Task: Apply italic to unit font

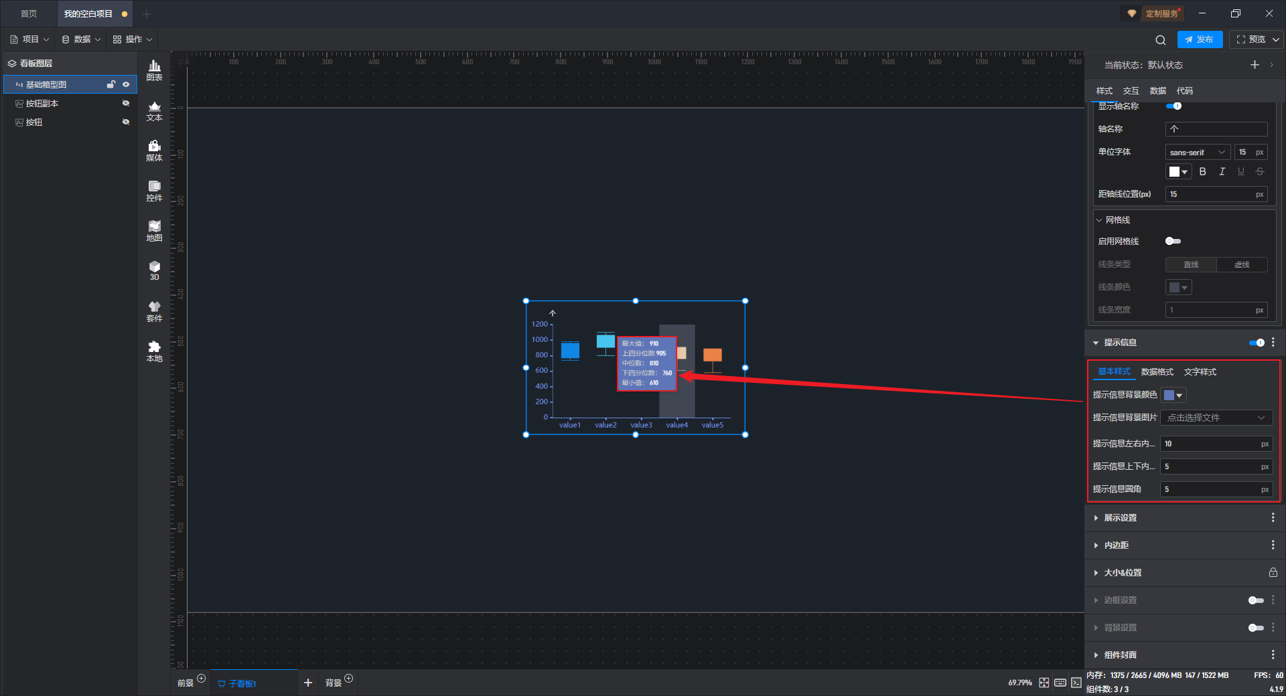Action: (1222, 172)
